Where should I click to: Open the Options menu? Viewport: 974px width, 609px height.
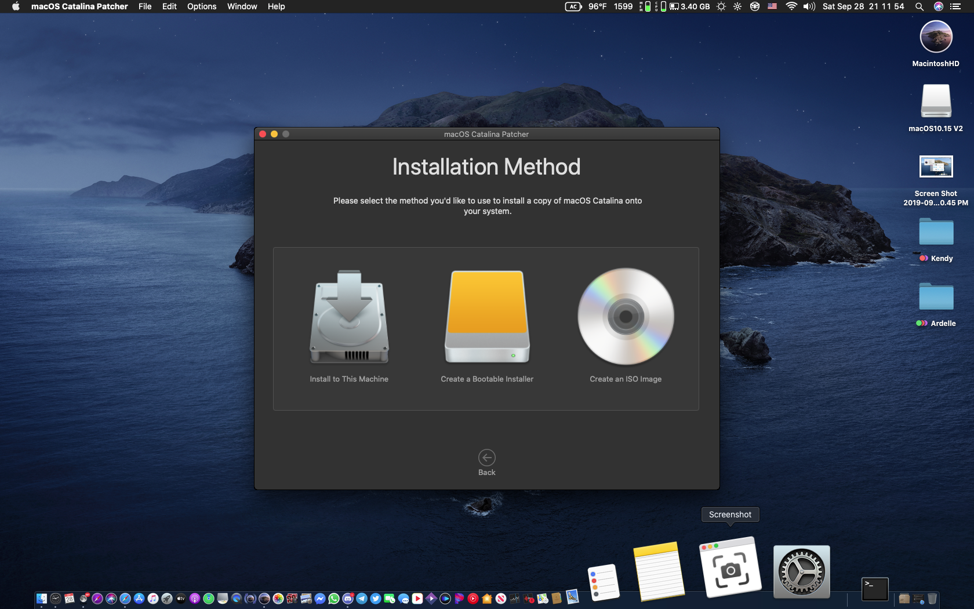(202, 6)
